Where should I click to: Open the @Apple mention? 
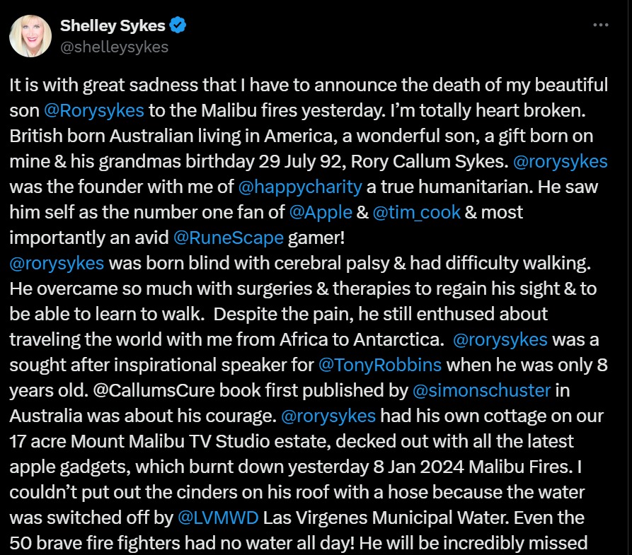pos(321,213)
